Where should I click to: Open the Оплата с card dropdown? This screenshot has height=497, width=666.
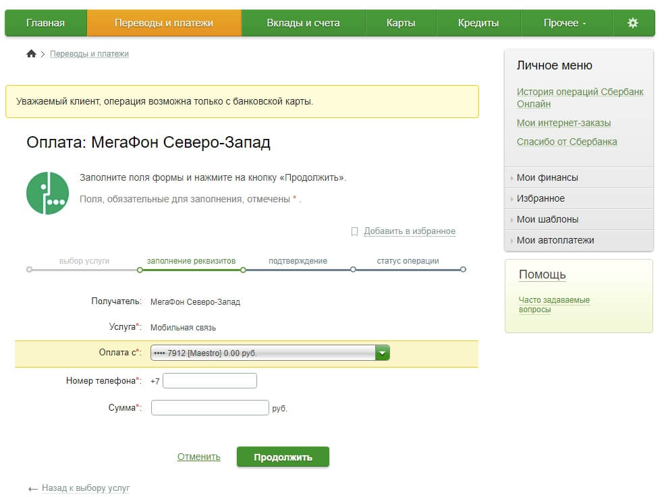click(383, 353)
